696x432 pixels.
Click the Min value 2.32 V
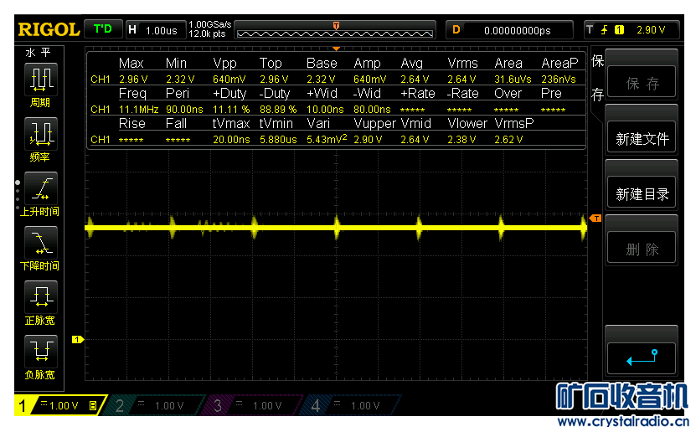tap(180, 79)
